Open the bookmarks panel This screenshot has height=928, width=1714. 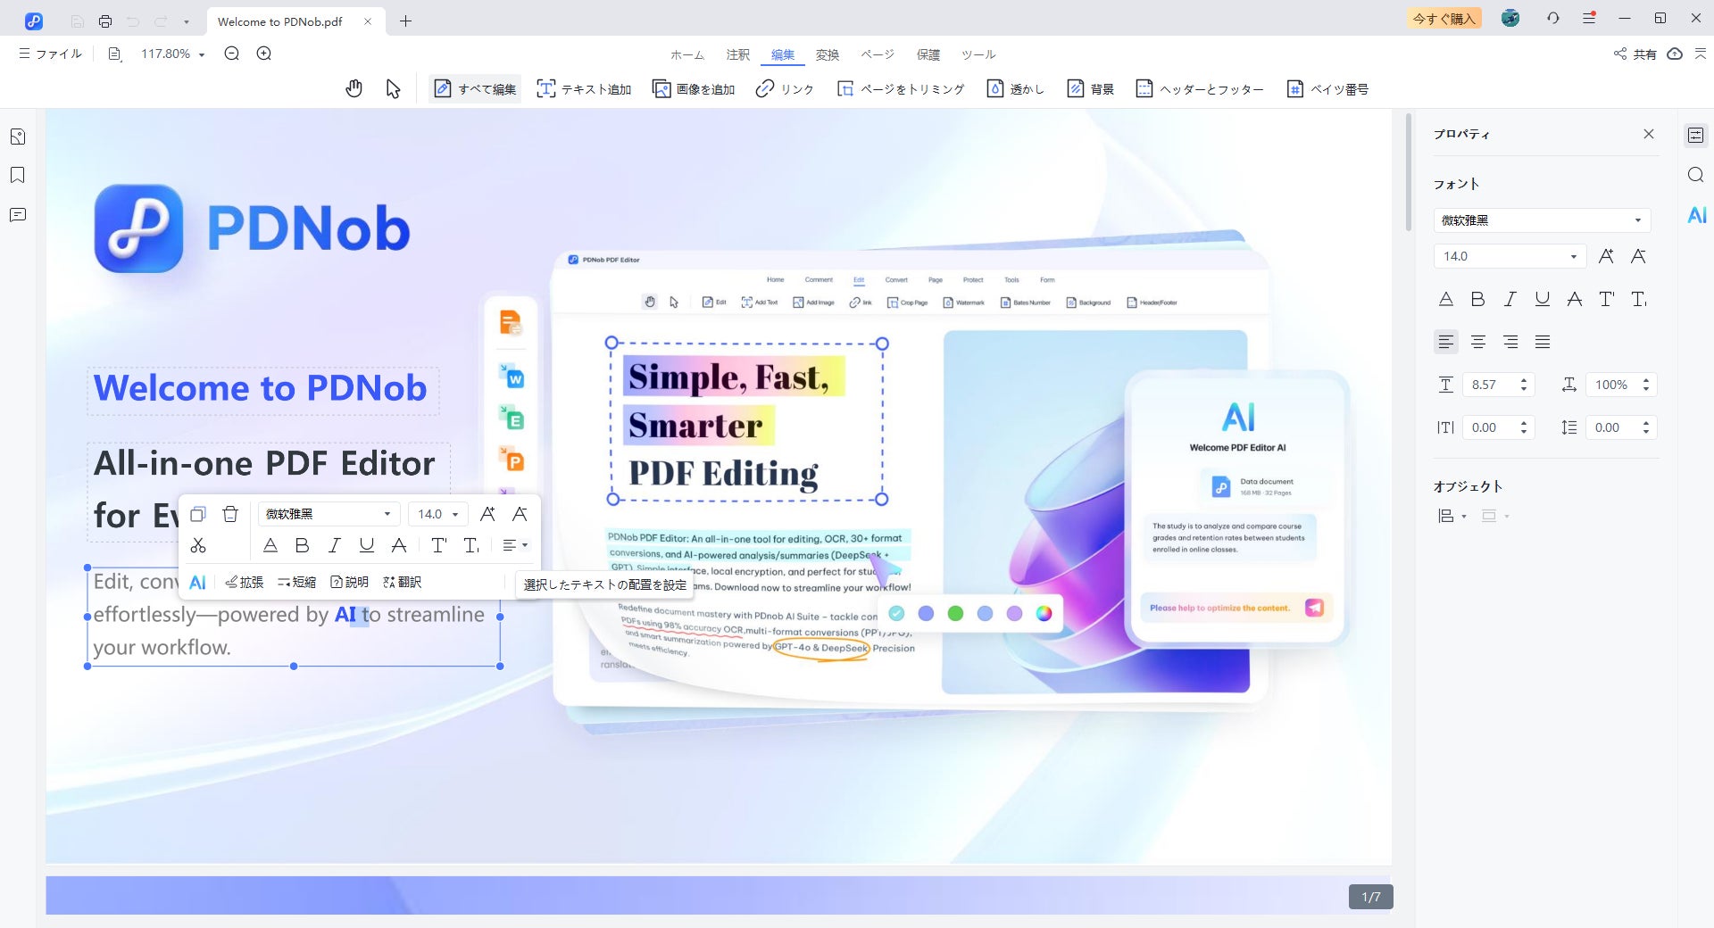tap(18, 175)
